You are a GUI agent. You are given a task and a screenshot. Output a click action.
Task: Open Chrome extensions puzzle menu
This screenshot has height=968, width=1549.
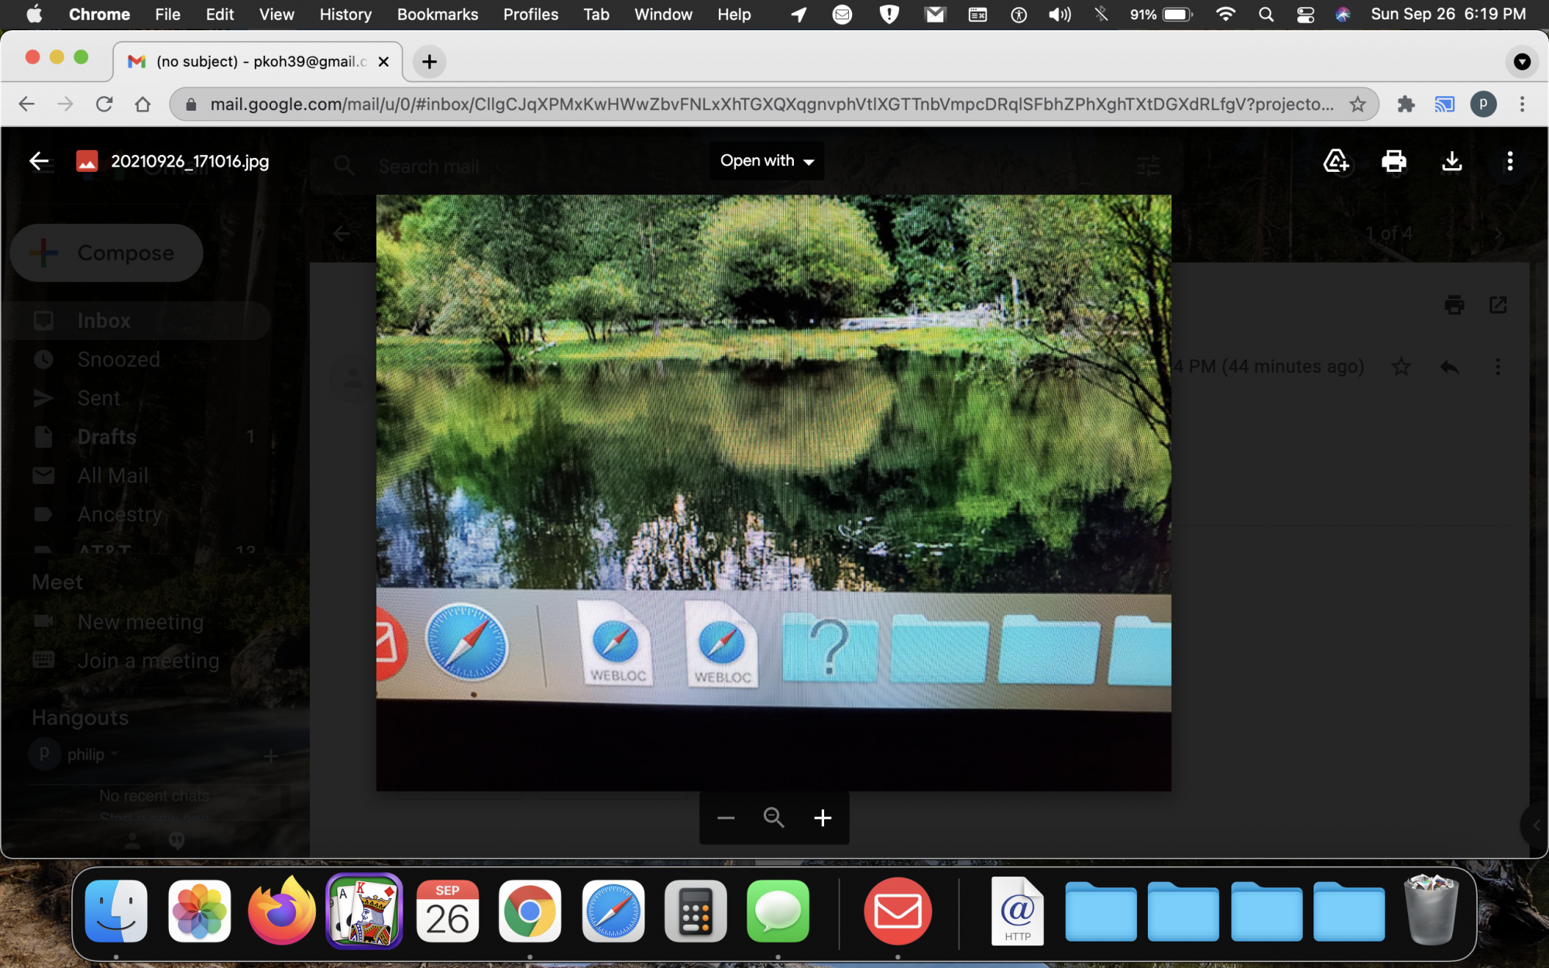(x=1406, y=104)
